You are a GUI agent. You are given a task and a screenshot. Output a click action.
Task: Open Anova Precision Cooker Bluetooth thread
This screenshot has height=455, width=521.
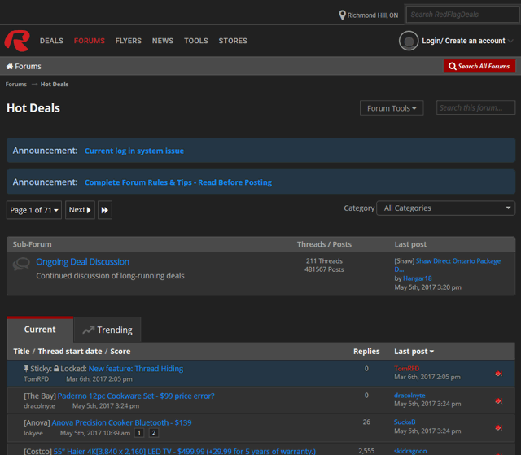click(x=121, y=422)
